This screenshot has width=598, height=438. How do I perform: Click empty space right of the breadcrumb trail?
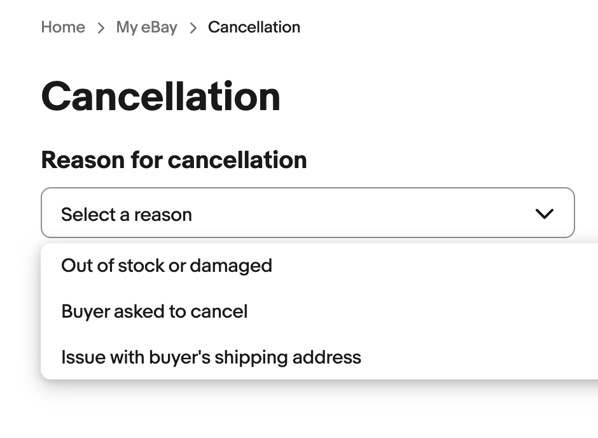coord(445,27)
